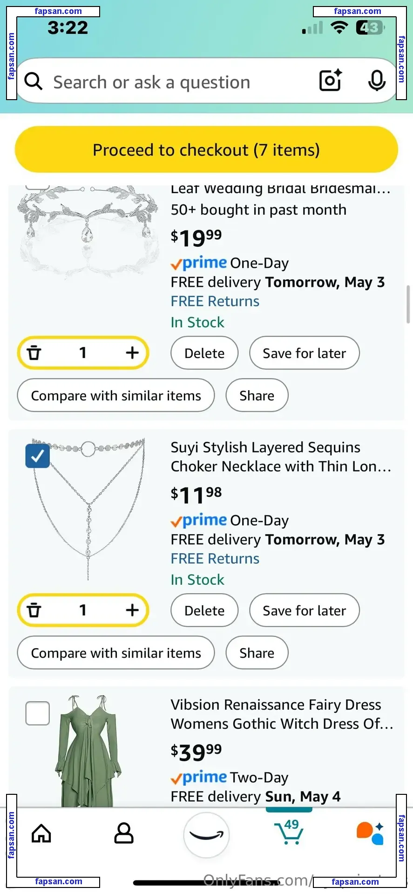Tap the microphone voice search icon
The width and height of the screenshot is (413, 894).
click(x=377, y=81)
